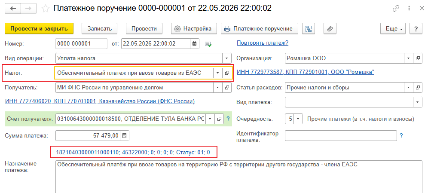Show hint for Идентификатор платежа

point(401,135)
